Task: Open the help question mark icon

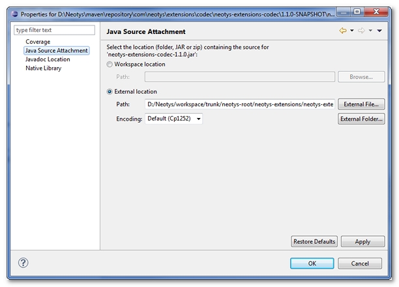Action: point(23,263)
